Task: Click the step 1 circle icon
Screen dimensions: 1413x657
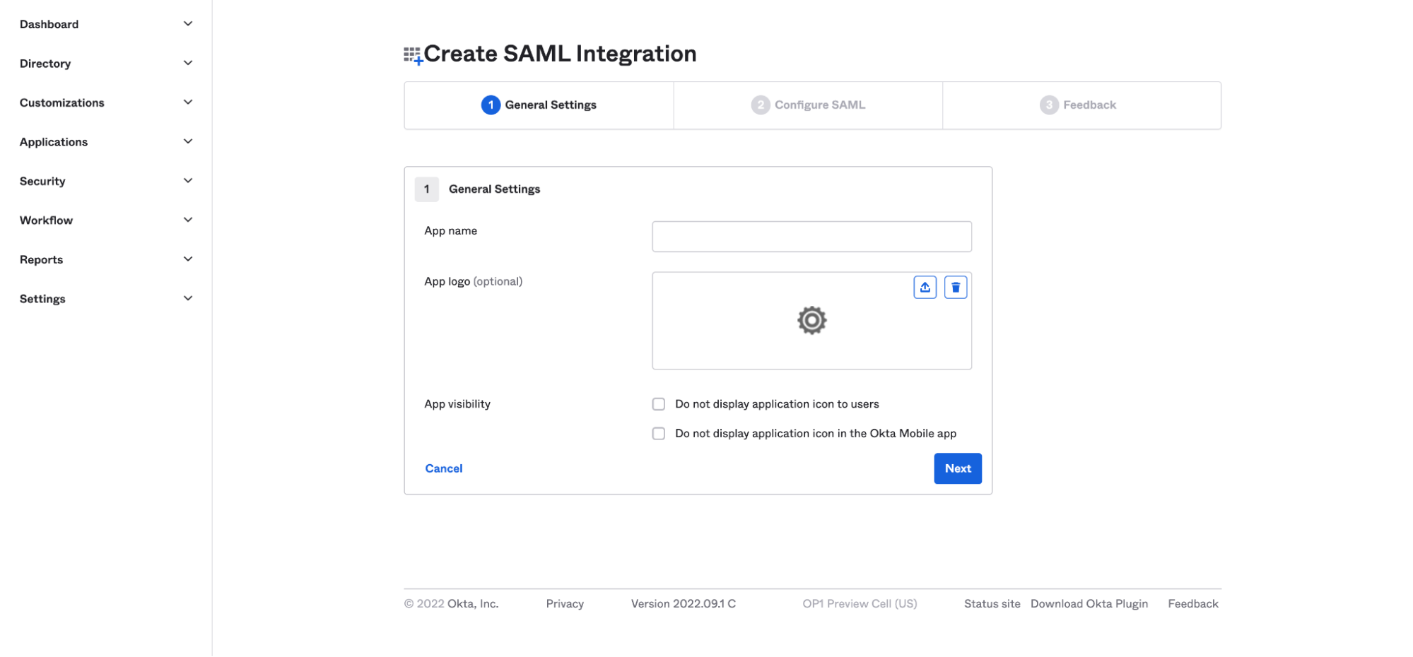Action: click(491, 105)
